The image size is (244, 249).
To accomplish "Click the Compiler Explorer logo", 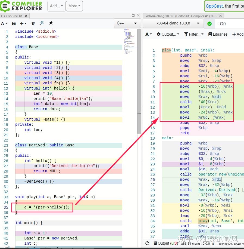I will [x=21, y=6].
